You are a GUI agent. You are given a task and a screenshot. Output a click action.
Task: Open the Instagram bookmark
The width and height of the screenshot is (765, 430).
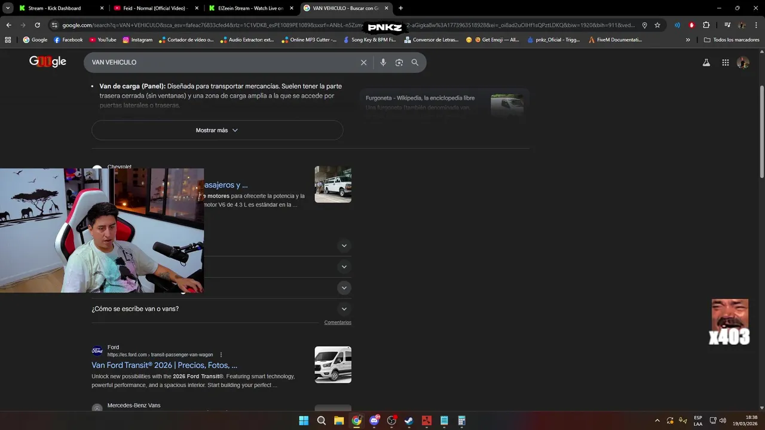137,40
